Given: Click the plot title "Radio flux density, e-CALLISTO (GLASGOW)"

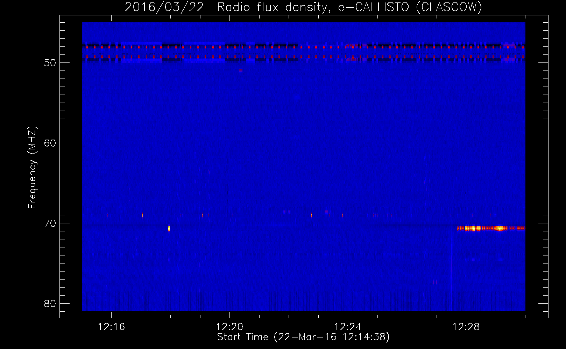Looking at the screenshot, I should point(349,7).
